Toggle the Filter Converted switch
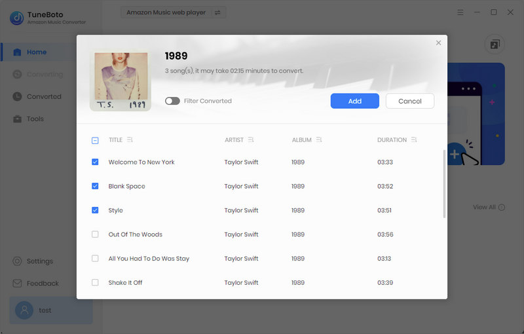 (172, 101)
